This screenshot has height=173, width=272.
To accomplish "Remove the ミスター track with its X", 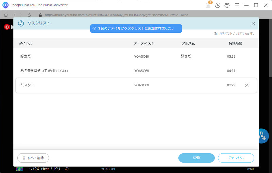I will coord(247,85).
